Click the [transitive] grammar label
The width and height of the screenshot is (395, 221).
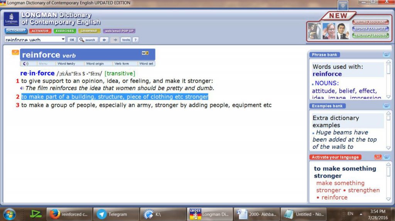tap(120, 73)
